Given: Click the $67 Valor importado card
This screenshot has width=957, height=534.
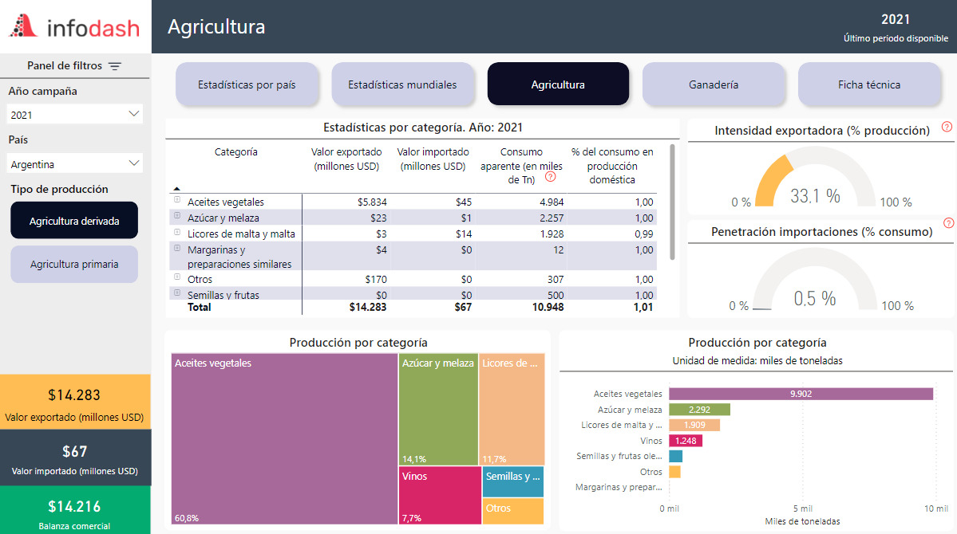Looking at the screenshot, I should (75, 457).
